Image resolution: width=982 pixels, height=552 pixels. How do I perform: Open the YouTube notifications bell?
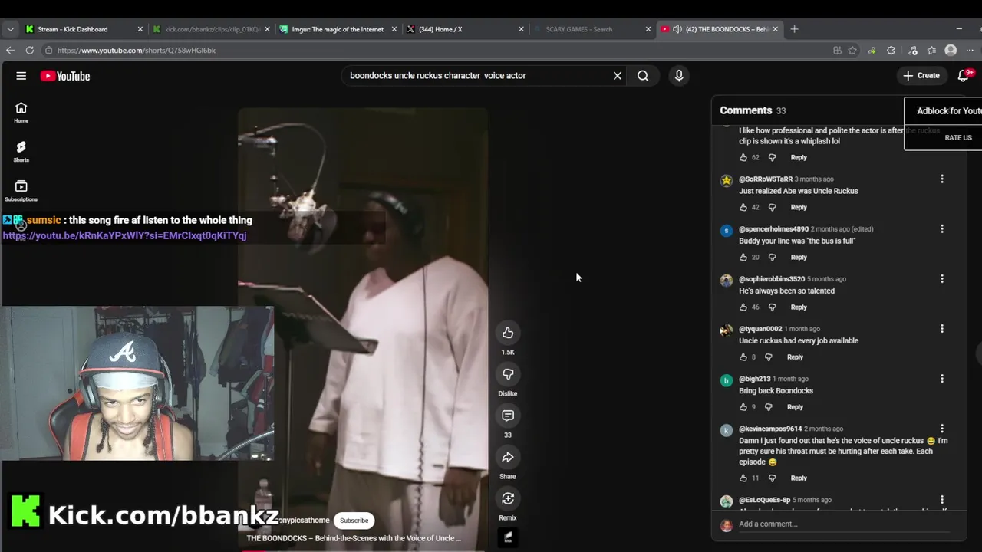click(x=964, y=75)
